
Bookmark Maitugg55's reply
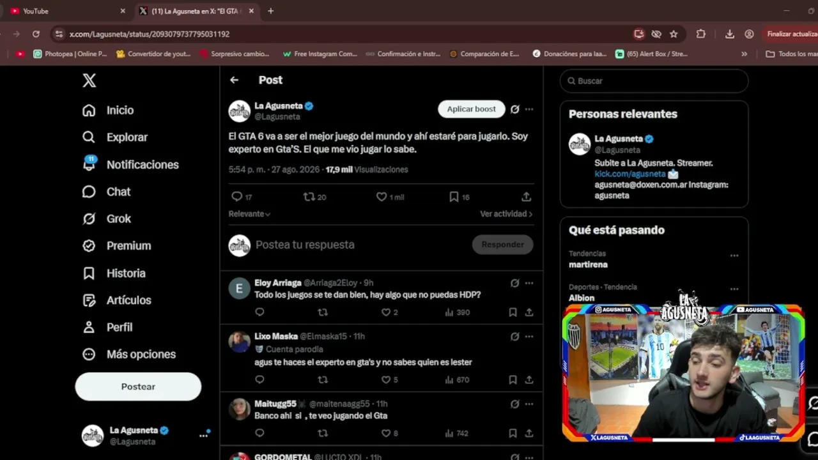tap(513, 434)
